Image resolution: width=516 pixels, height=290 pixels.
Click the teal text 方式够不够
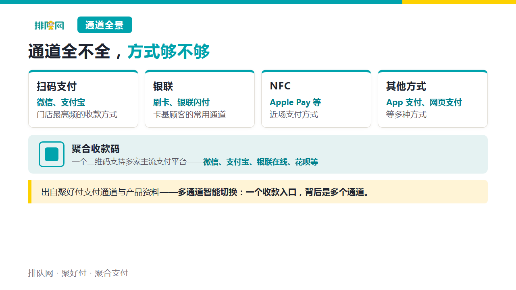169,52
